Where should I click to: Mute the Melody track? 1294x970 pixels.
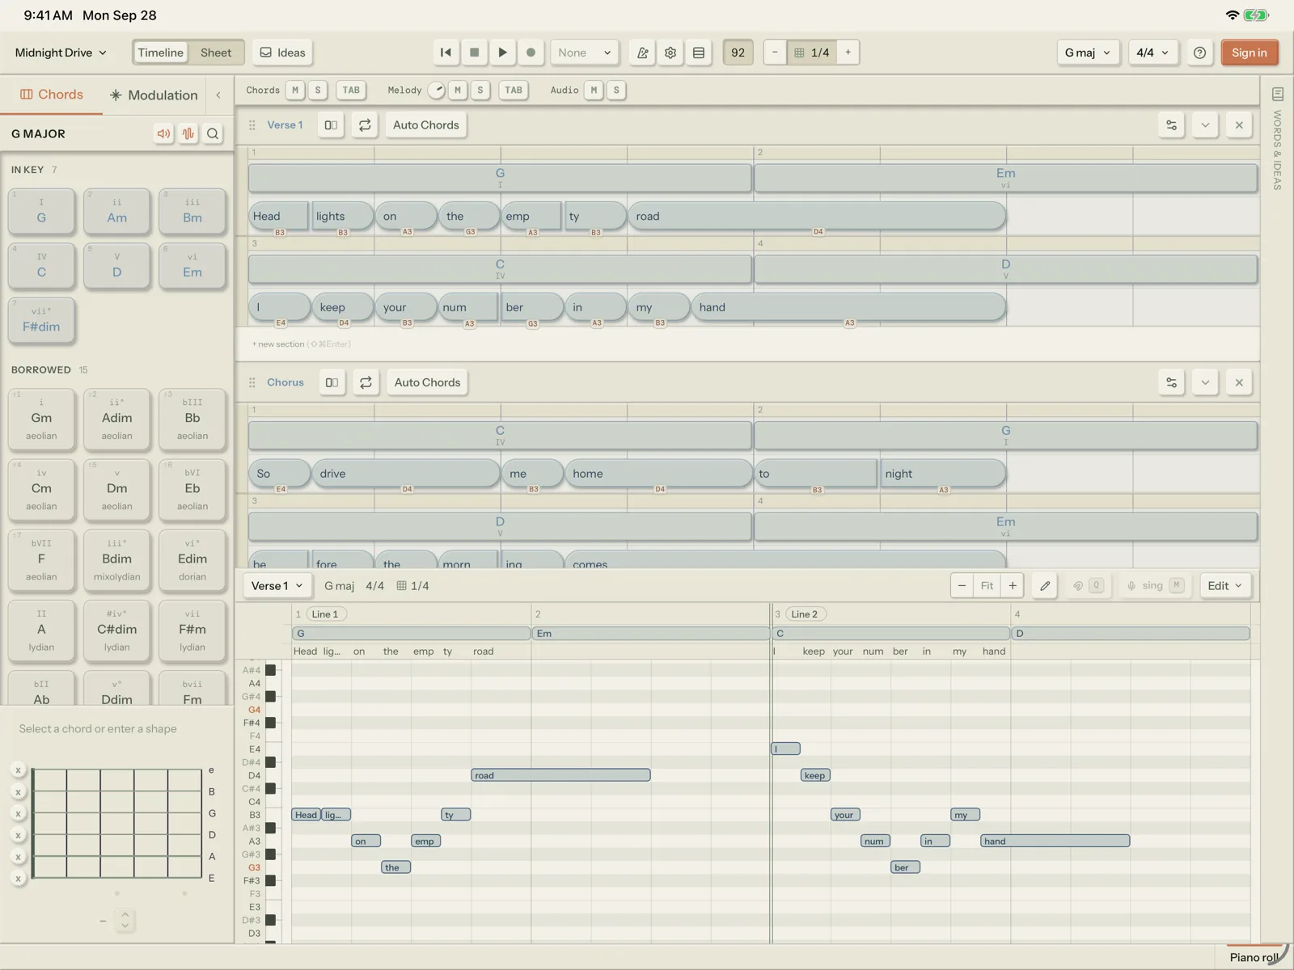click(x=458, y=90)
